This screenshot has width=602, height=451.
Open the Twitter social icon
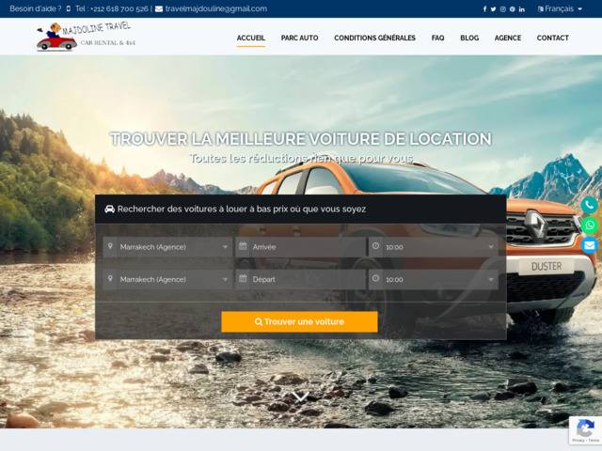[494, 9]
